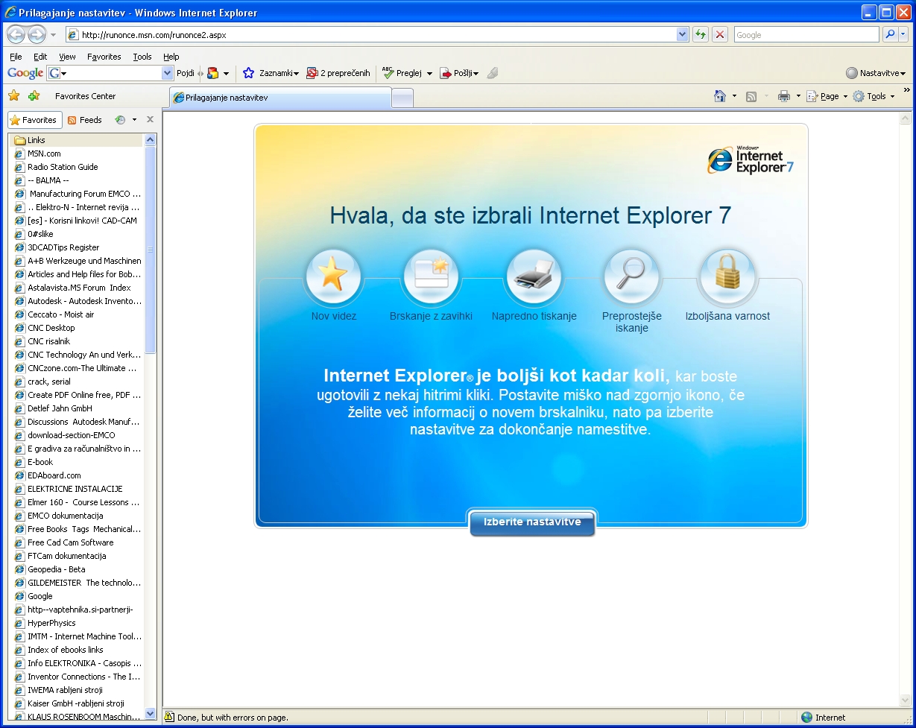Open a new blank tab
This screenshot has width=916, height=728.
(x=402, y=98)
